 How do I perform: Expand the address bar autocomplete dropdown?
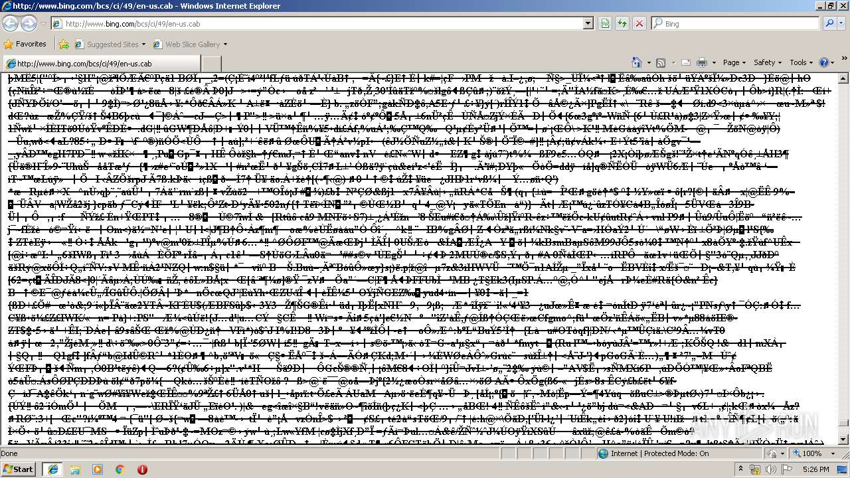[x=588, y=23]
